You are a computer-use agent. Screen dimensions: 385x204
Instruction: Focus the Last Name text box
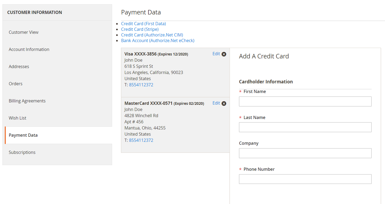pos(305,127)
